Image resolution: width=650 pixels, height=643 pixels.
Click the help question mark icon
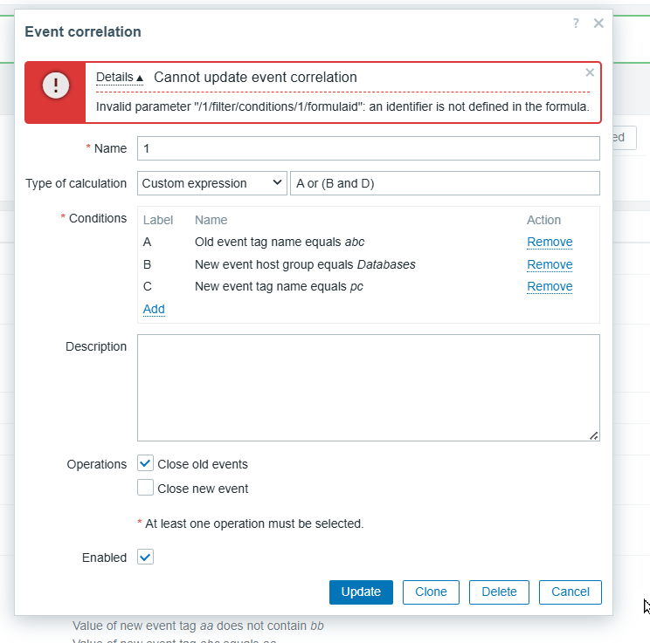(x=576, y=24)
